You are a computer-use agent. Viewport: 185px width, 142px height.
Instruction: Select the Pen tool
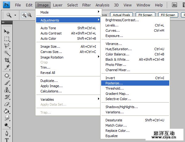pos(6,133)
